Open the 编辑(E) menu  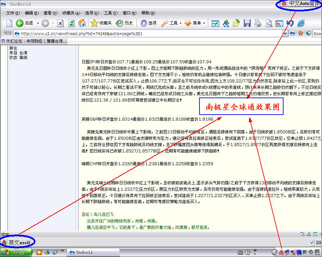coord(31,13)
